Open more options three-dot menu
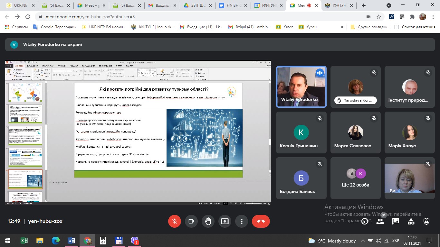The width and height of the screenshot is (440, 247). coord(241,221)
